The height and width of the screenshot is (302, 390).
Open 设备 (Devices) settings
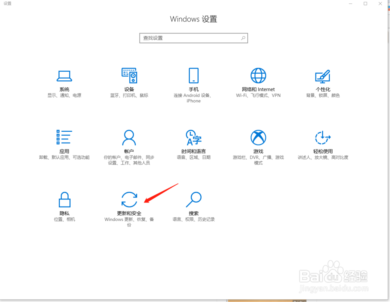[129, 83]
